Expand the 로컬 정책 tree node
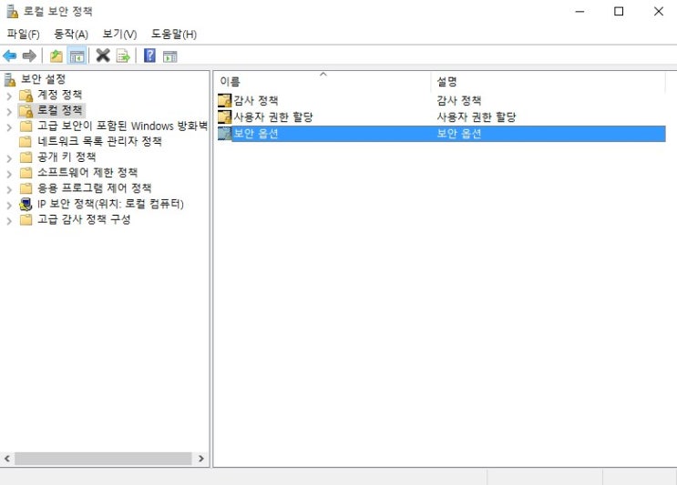 click(x=9, y=112)
